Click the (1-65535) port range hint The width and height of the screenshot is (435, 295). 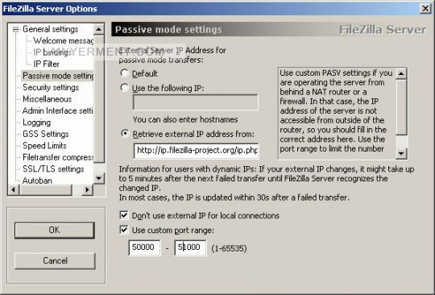pos(229,248)
